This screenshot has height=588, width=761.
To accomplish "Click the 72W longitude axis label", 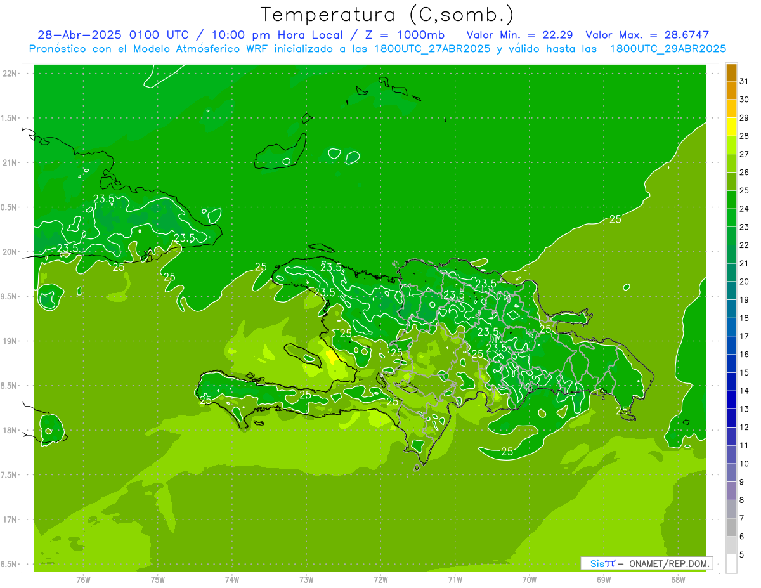I will (x=381, y=580).
